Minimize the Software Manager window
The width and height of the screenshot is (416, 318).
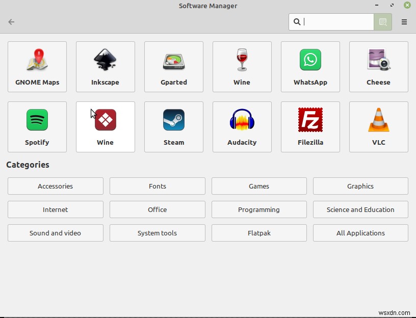coord(376,5)
